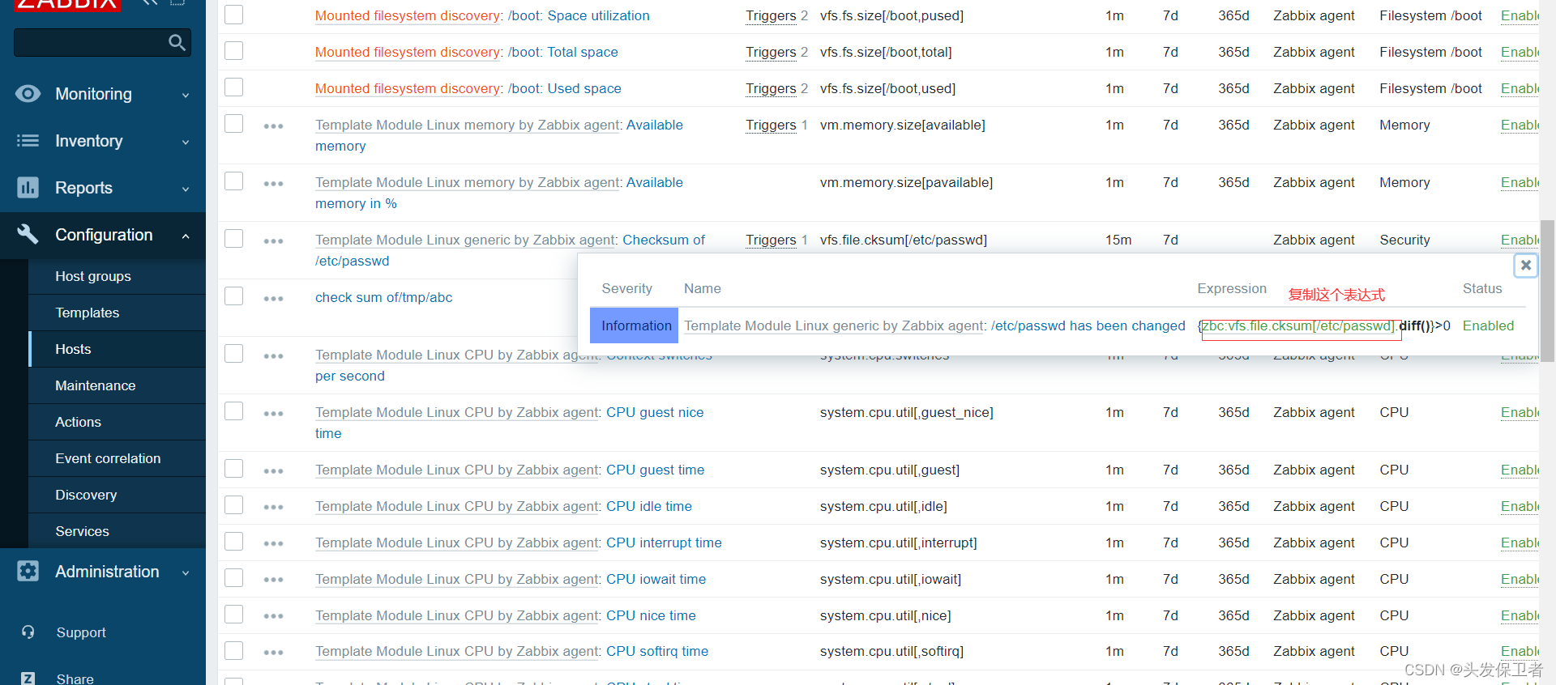This screenshot has width=1556, height=685.
Task: Expand the Administration menu chevron
Action: pos(186,572)
